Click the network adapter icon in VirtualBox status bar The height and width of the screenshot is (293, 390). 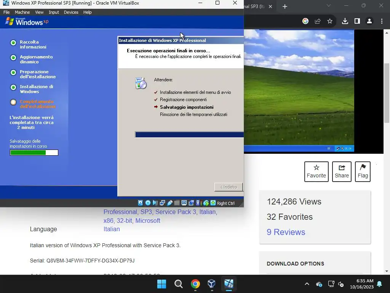pos(162,203)
